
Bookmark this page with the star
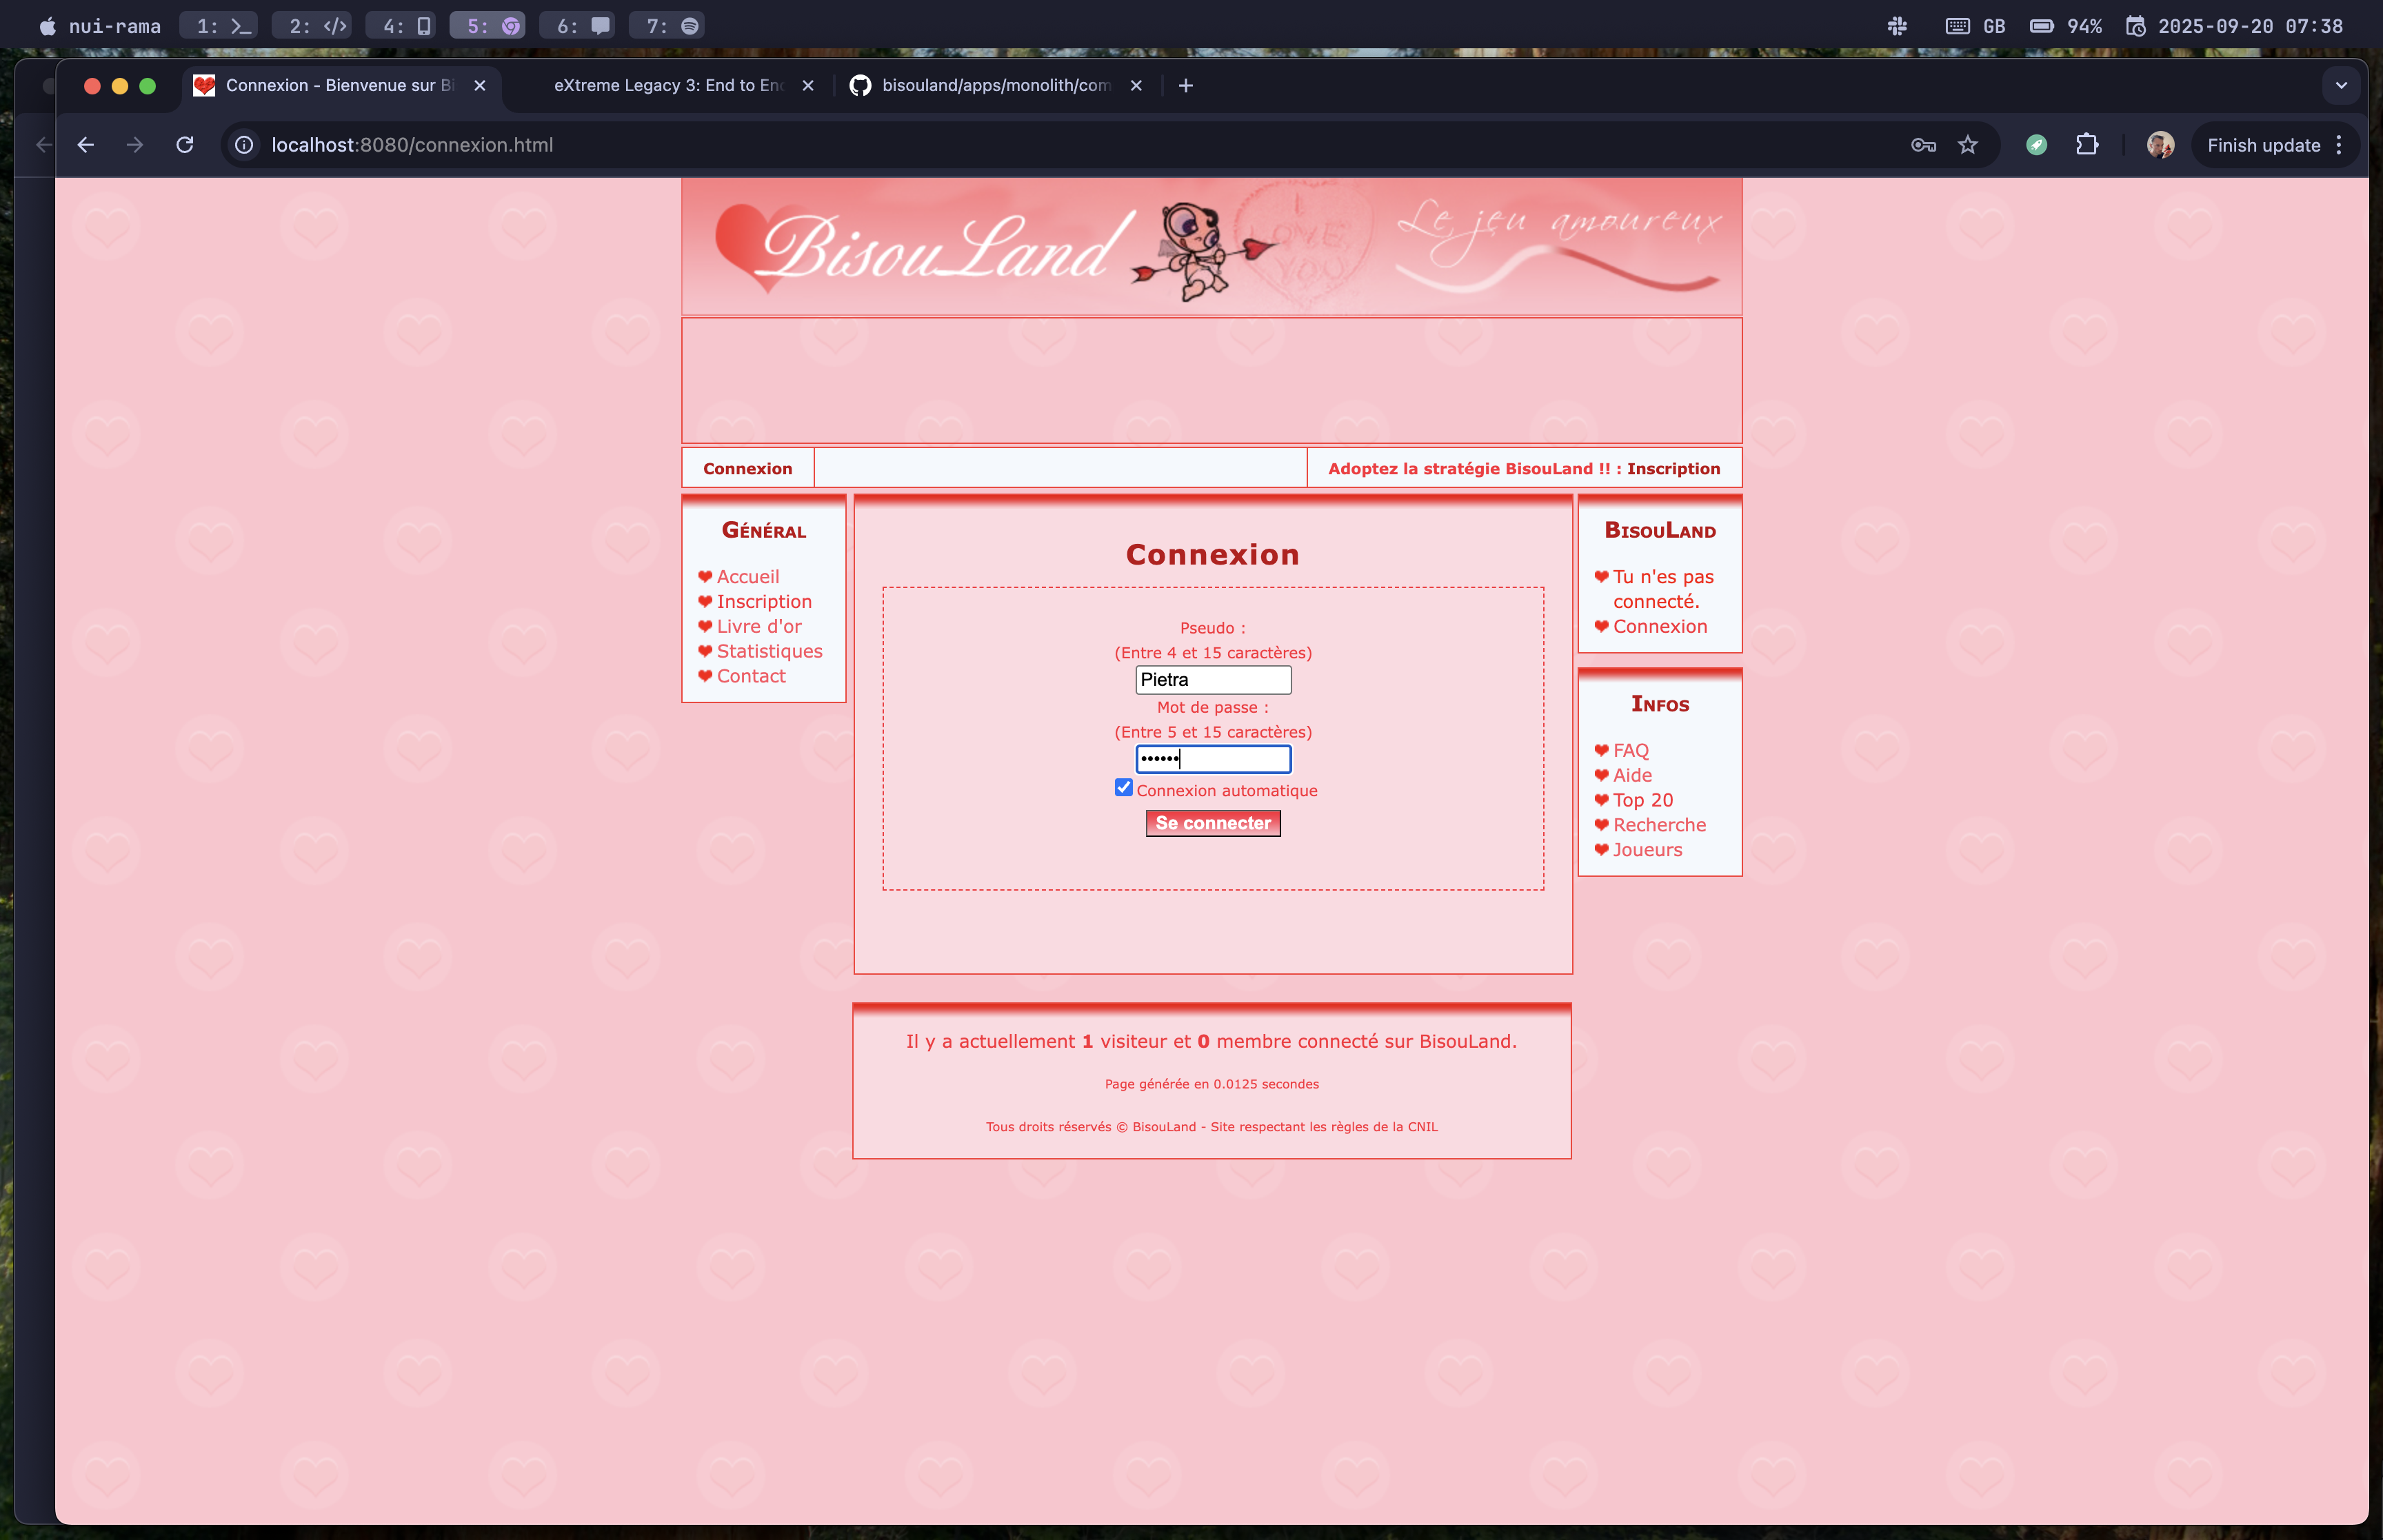pos(1968,145)
